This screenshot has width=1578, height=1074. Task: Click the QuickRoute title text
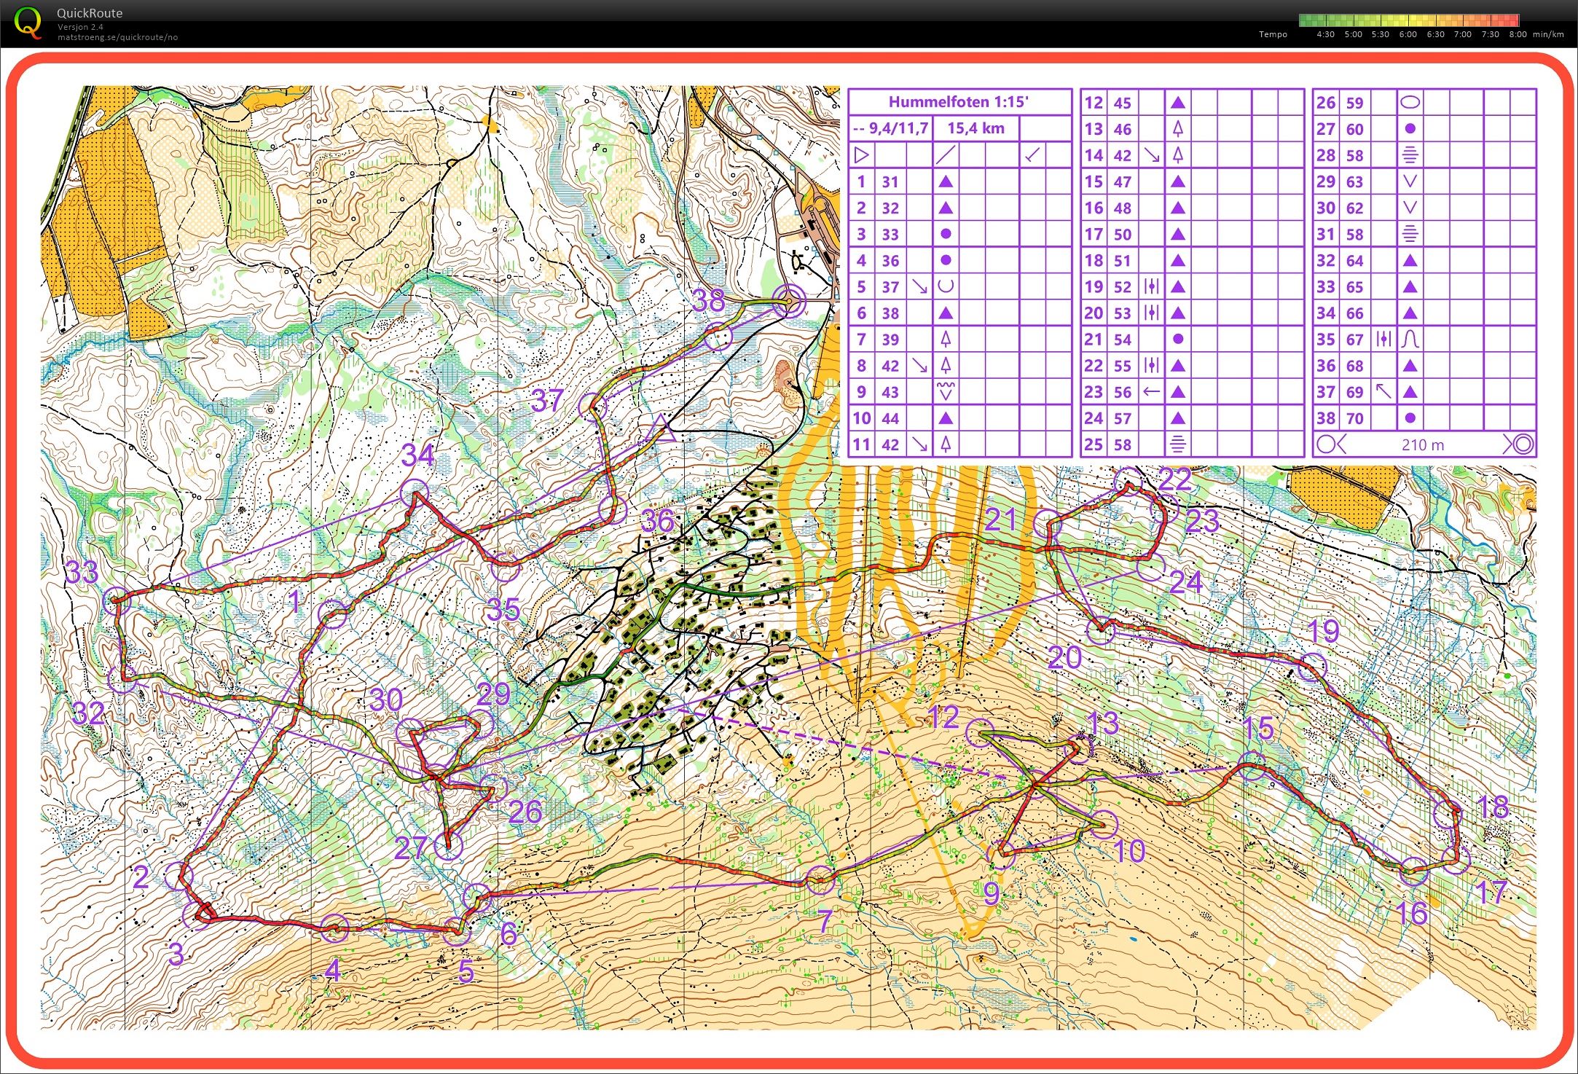click(x=90, y=13)
